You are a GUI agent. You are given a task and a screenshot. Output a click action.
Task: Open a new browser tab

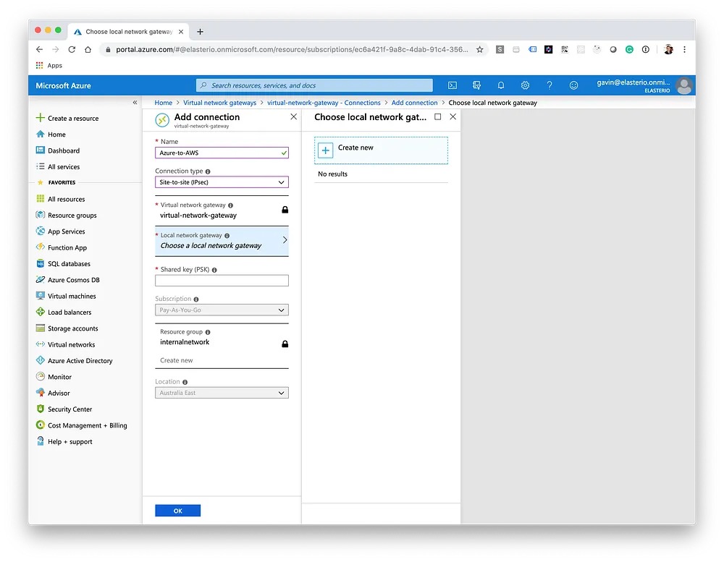[x=200, y=31]
